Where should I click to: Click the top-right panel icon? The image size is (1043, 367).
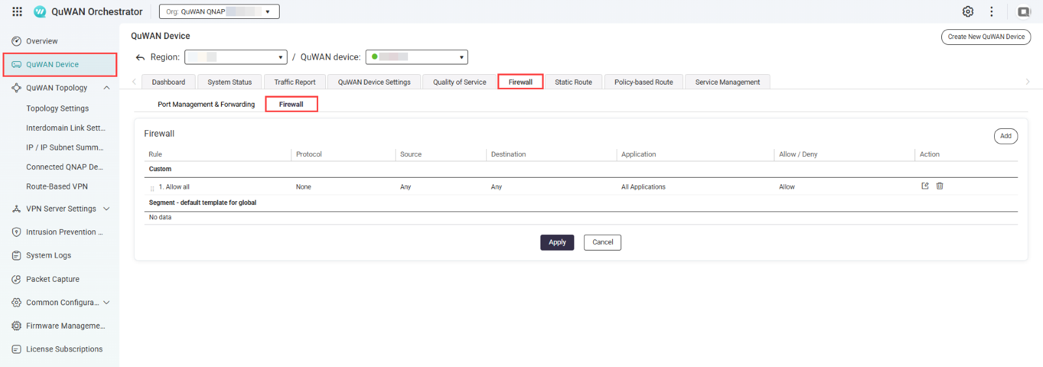(x=1024, y=12)
